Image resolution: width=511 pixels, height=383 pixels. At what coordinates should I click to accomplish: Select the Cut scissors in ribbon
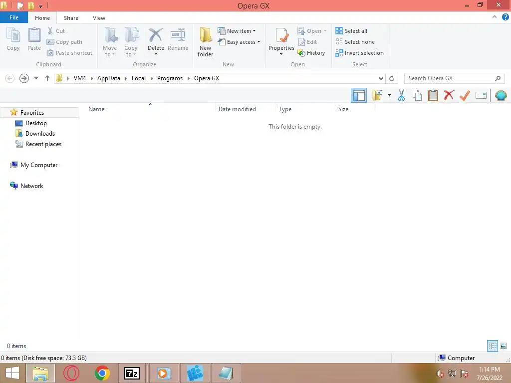56,31
